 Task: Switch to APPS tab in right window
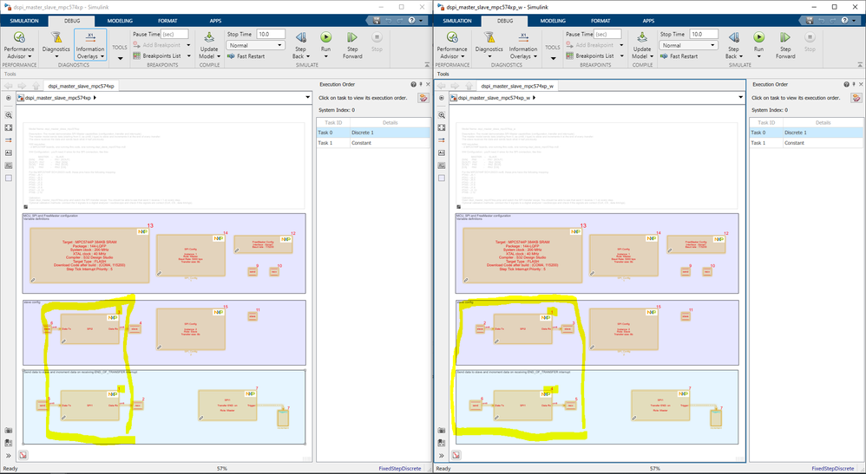click(x=648, y=21)
